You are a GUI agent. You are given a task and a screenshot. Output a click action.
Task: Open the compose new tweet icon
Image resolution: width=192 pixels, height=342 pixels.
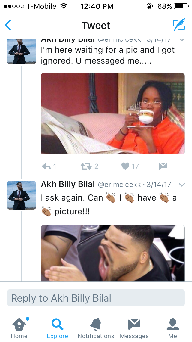(179, 25)
